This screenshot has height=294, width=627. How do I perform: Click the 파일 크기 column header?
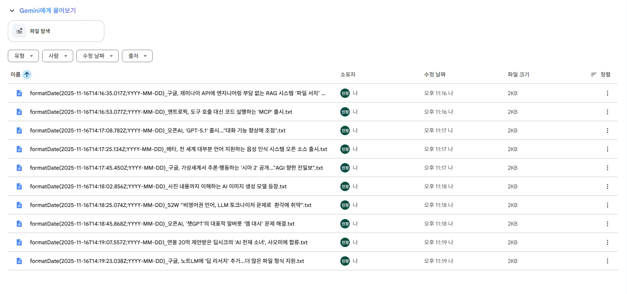pos(518,75)
